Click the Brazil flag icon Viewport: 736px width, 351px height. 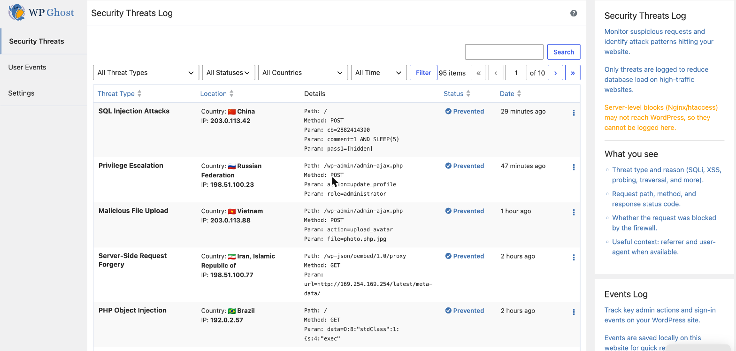point(231,311)
